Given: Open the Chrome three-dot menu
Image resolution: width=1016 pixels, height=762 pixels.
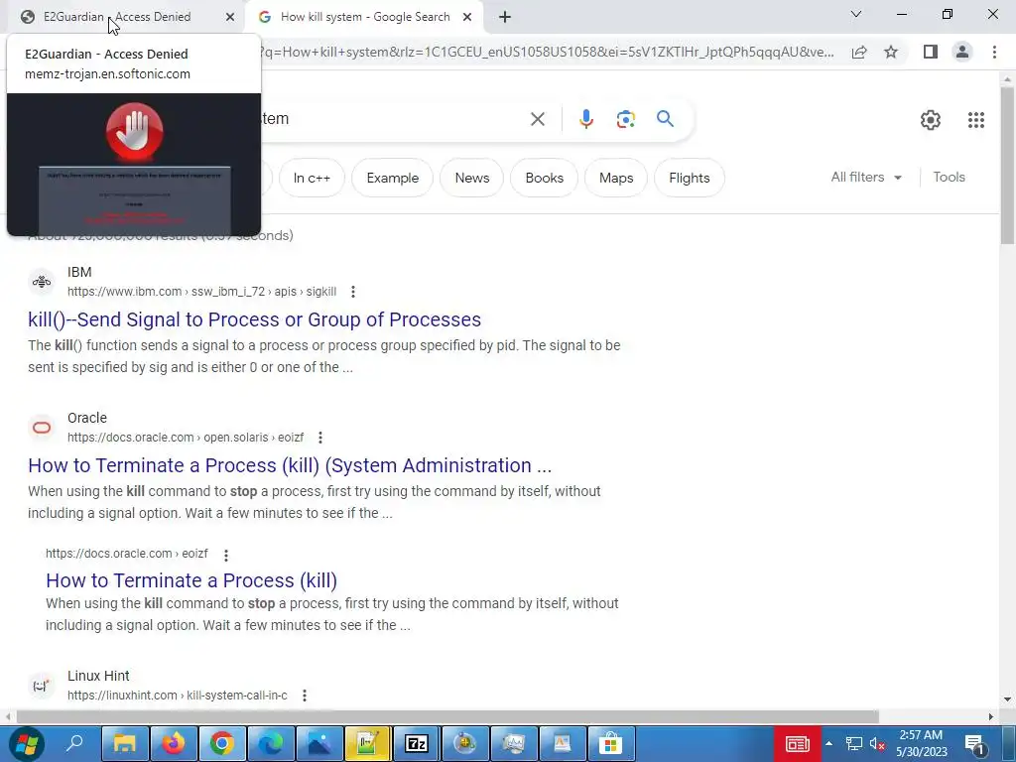Looking at the screenshot, I should [994, 52].
